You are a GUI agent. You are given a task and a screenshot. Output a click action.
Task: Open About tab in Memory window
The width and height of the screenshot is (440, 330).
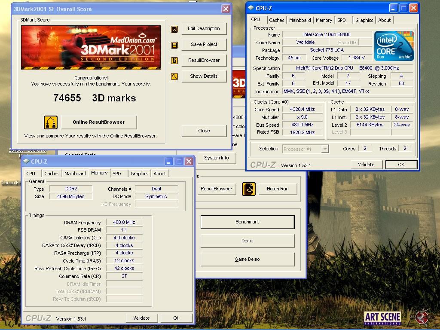pos(160,174)
